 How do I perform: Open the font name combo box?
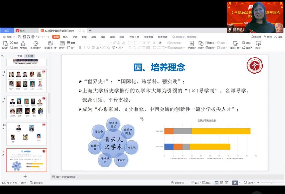point(88,43)
